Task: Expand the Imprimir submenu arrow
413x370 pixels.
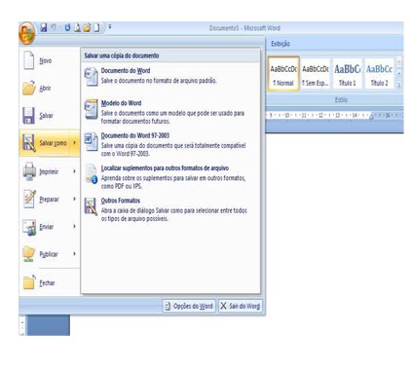Action: tap(75, 171)
